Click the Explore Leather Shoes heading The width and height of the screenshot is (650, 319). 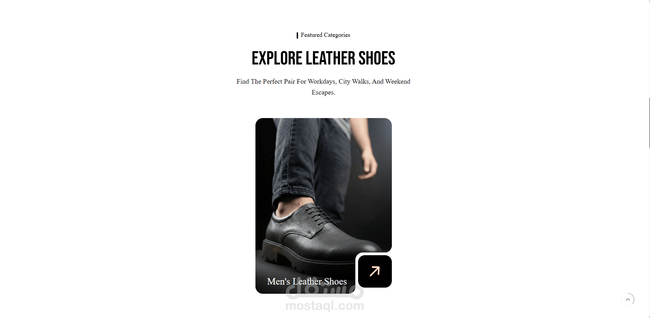pyautogui.click(x=323, y=58)
